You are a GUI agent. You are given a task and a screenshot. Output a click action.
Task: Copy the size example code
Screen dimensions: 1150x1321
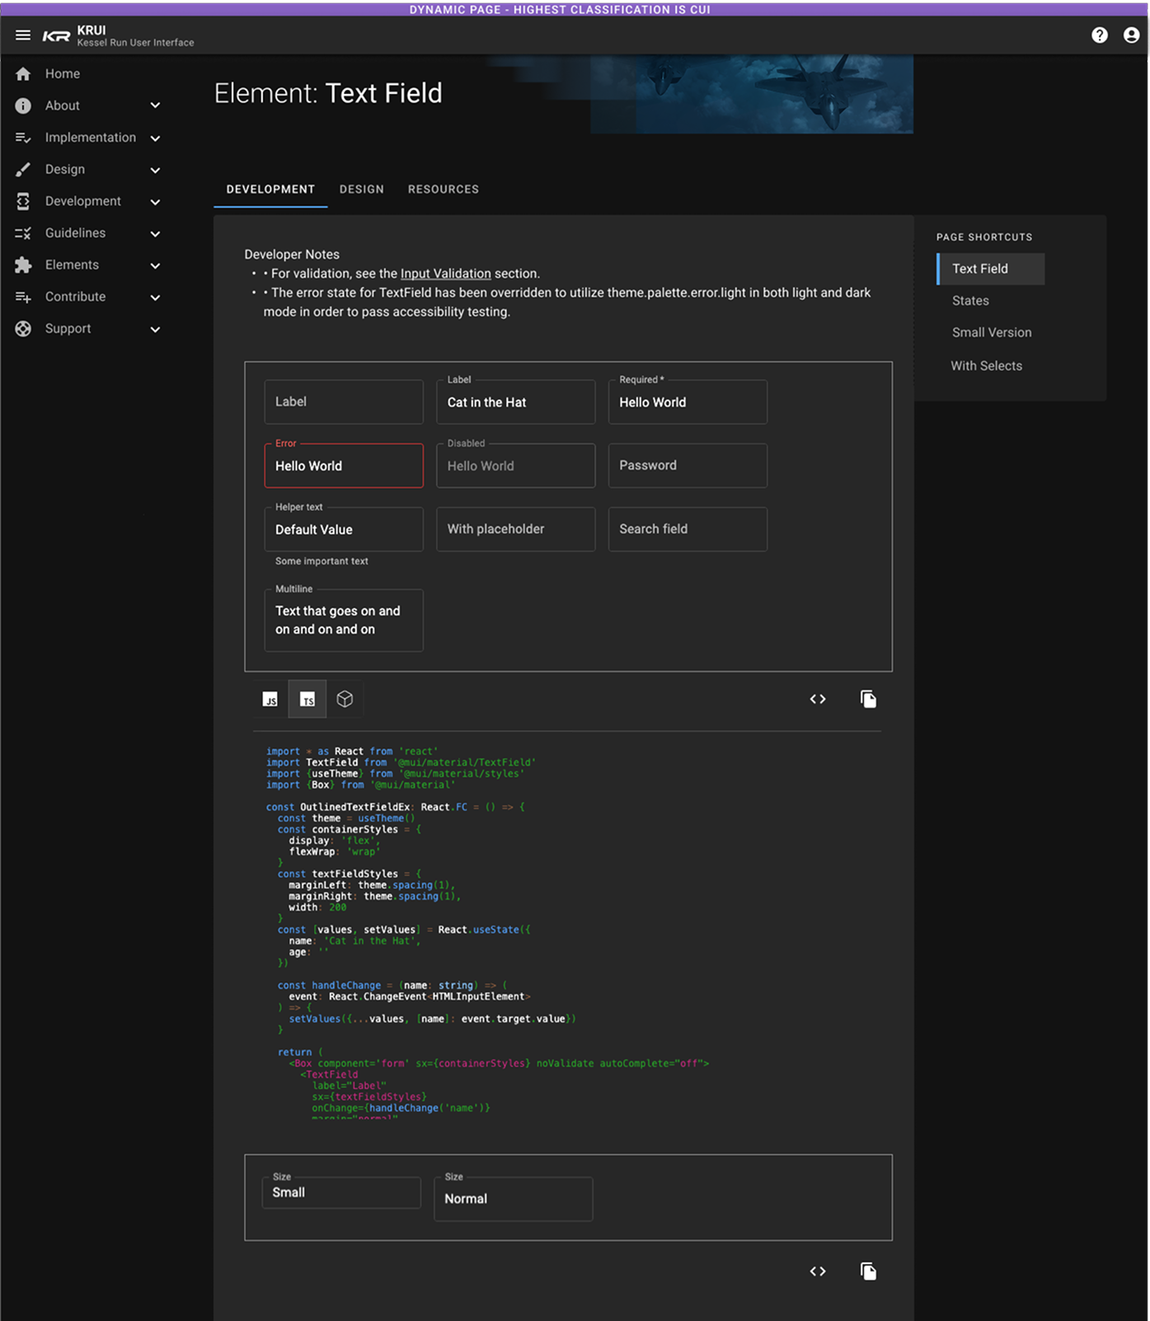pyautogui.click(x=868, y=1272)
